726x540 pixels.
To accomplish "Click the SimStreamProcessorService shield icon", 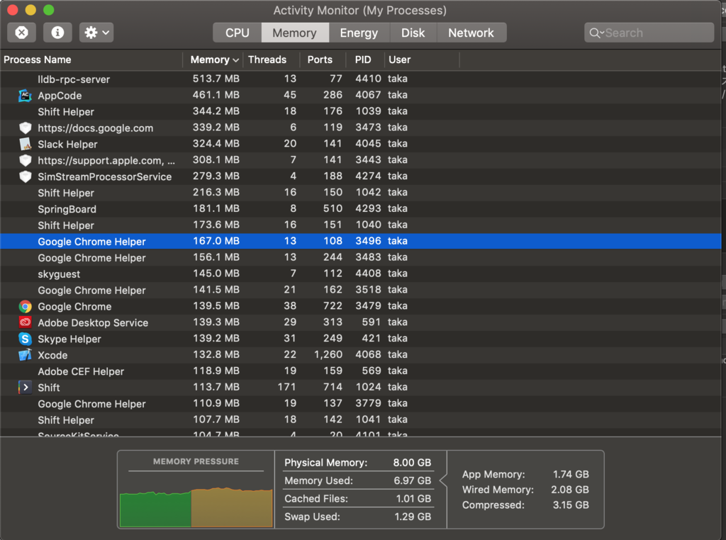I will 25,176.
